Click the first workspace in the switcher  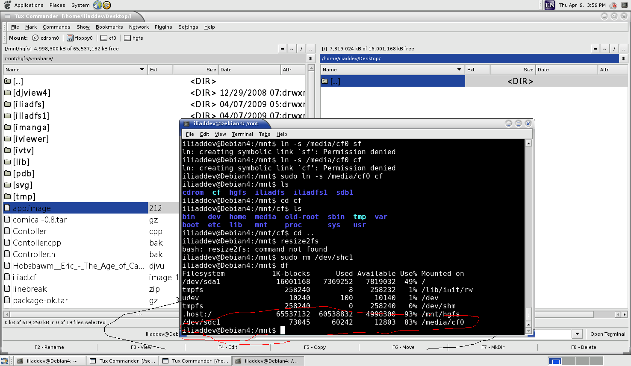tap(555, 361)
